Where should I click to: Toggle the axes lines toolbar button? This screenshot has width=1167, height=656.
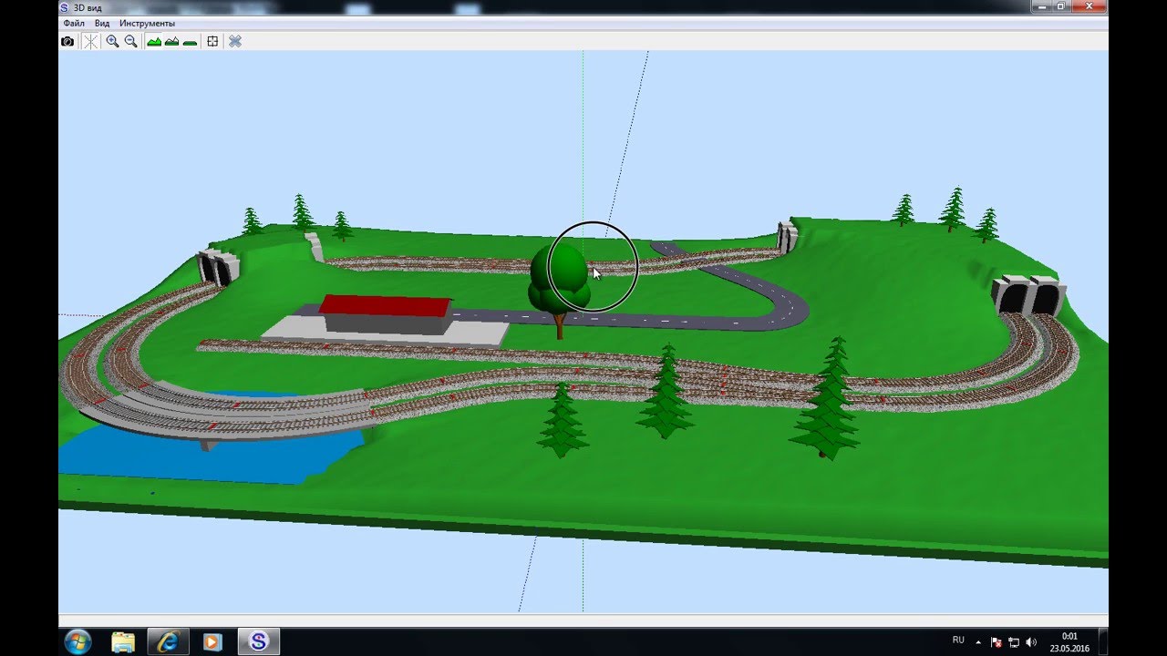(91, 41)
